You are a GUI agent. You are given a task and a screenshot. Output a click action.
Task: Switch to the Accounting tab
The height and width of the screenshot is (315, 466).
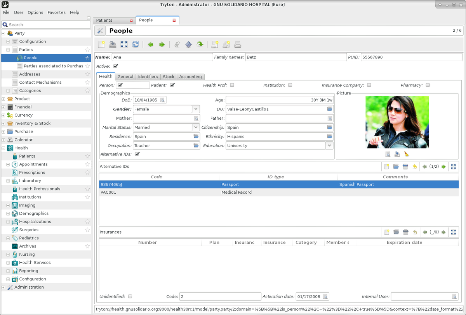pos(190,76)
